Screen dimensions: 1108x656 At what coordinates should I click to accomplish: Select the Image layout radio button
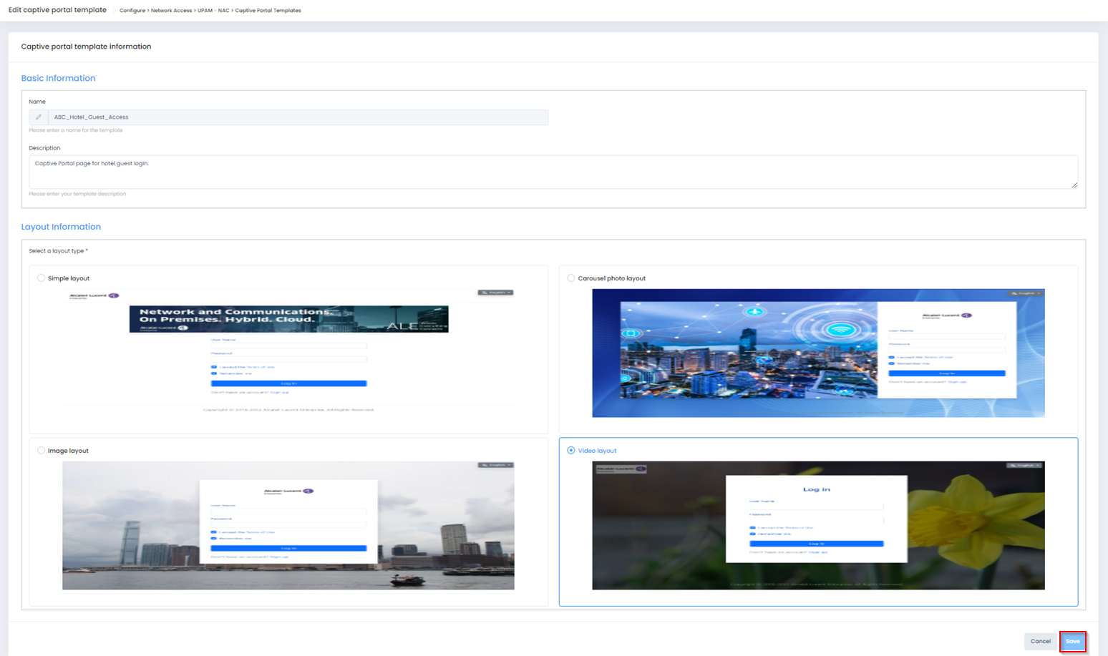(41, 451)
